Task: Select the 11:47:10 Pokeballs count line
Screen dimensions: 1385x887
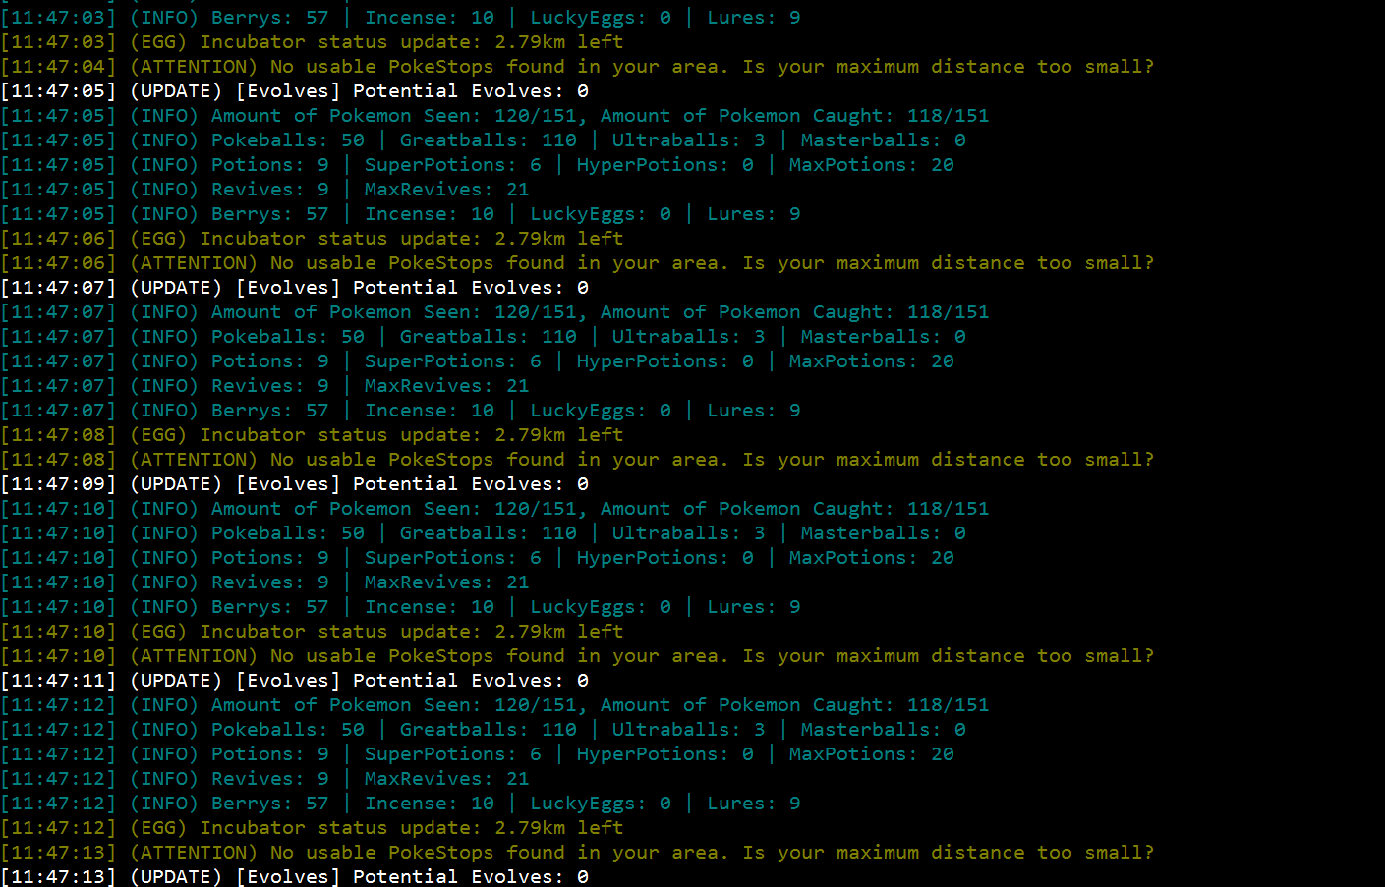Action: coord(483,533)
